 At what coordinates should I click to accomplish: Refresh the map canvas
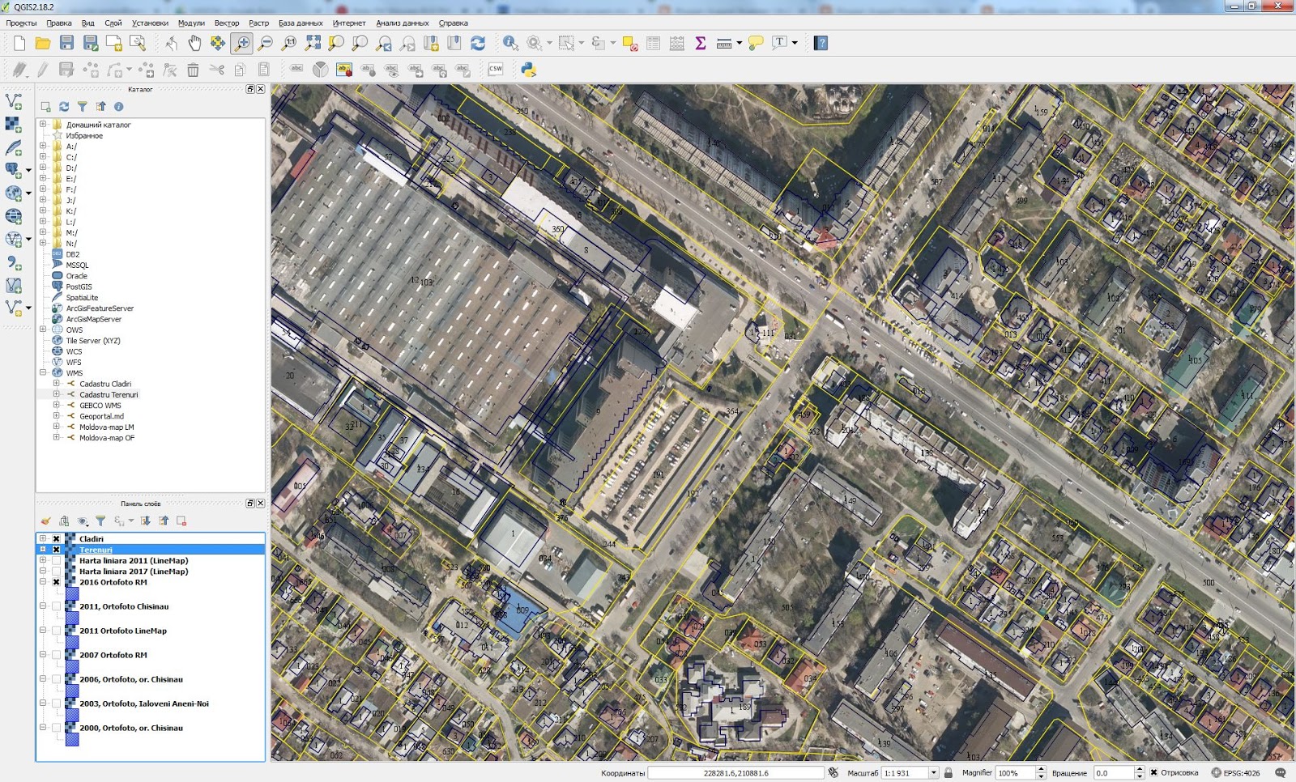478,43
